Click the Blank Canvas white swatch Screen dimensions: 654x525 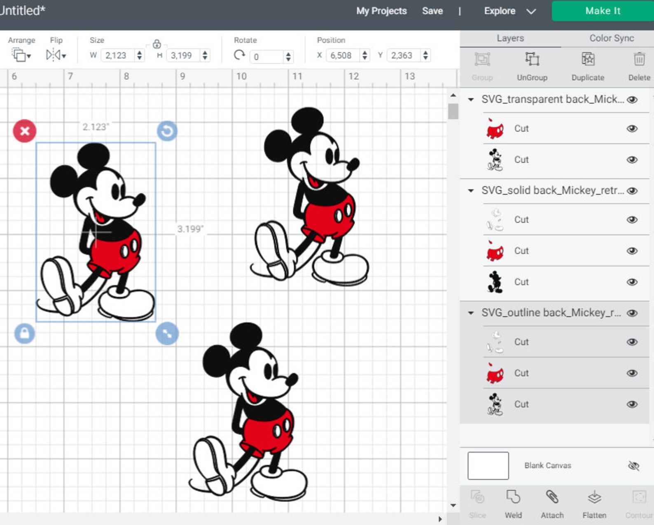tap(488, 466)
